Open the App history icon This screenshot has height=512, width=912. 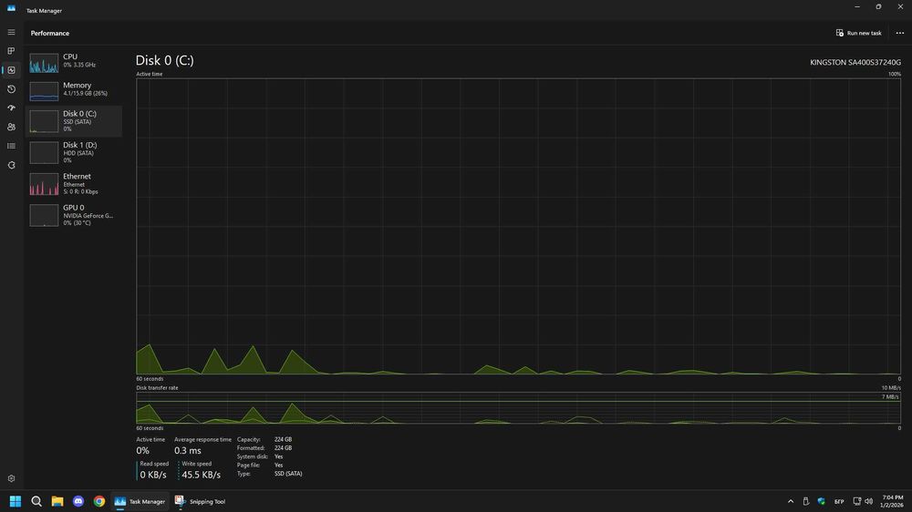pyautogui.click(x=11, y=89)
